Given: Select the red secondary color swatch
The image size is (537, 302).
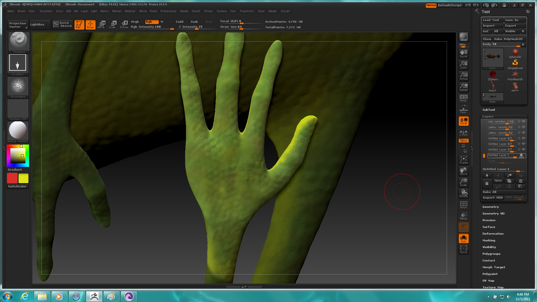Looking at the screenshot, I should [x=12, y=178].
